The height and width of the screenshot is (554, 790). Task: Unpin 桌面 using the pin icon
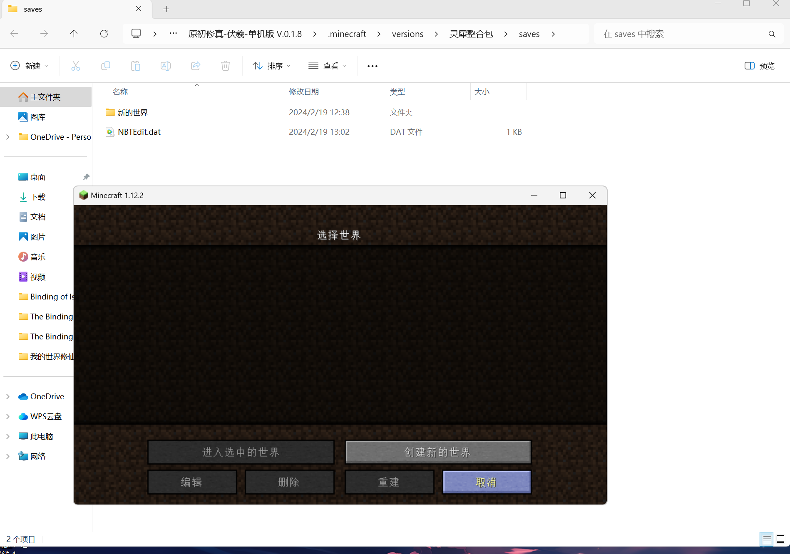pyautogui.click(x=86, y=177)
